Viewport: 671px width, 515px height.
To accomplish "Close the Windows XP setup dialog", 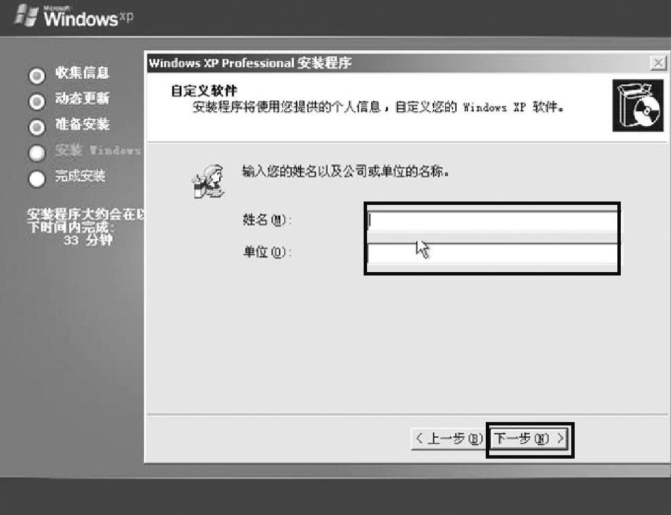I will 657,63.
